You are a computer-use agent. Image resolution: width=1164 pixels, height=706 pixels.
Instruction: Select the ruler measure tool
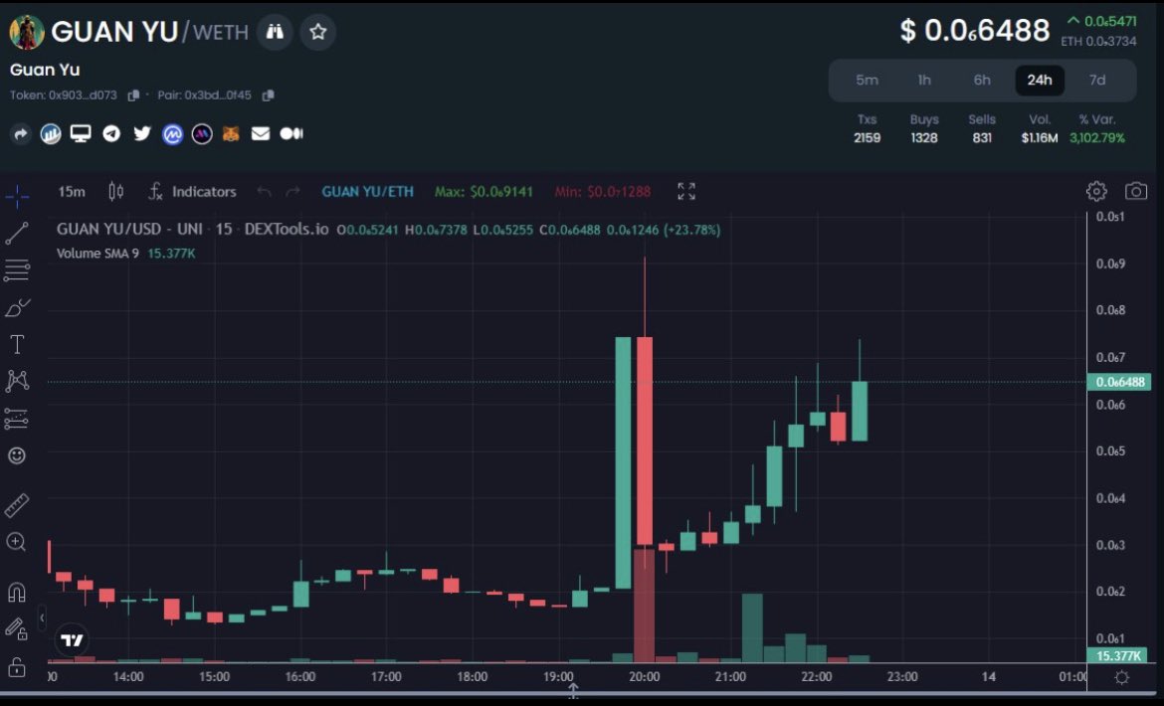click(x=17, y=505)
